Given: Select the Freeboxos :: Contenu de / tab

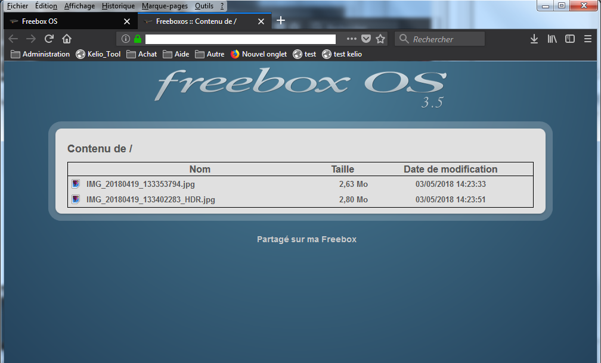Looking at the screenshot, I should point(205,21).
